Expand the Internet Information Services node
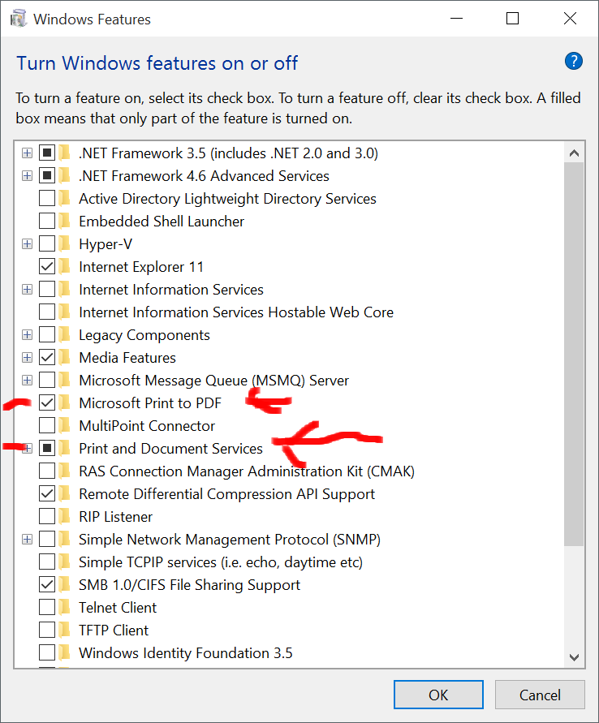Screen dimensions: 599x723 [x=28, y=289]
